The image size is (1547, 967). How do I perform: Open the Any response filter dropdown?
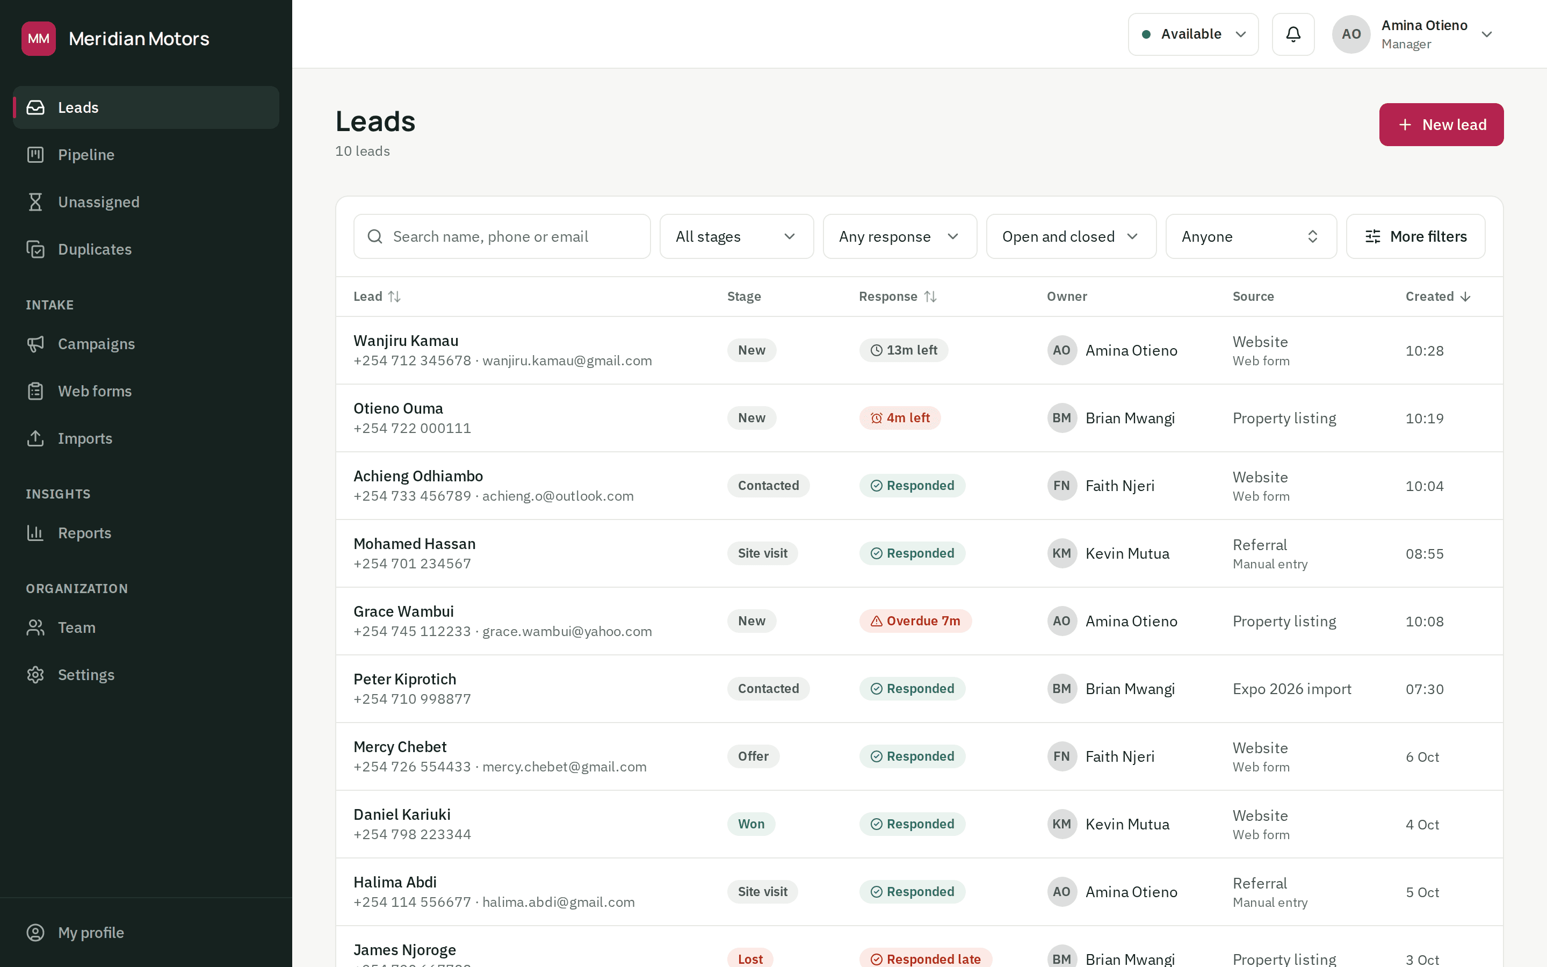(x=899, y=236)
